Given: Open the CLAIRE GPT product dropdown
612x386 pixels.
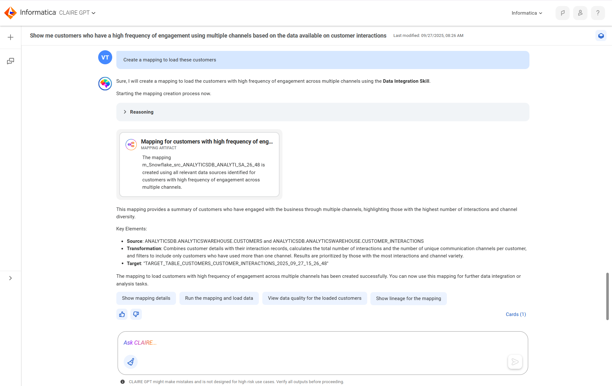Looking at the screenshot, I should click(x=77, y=13).
